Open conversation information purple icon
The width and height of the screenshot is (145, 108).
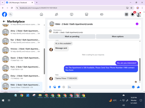[x=137, y=24]
